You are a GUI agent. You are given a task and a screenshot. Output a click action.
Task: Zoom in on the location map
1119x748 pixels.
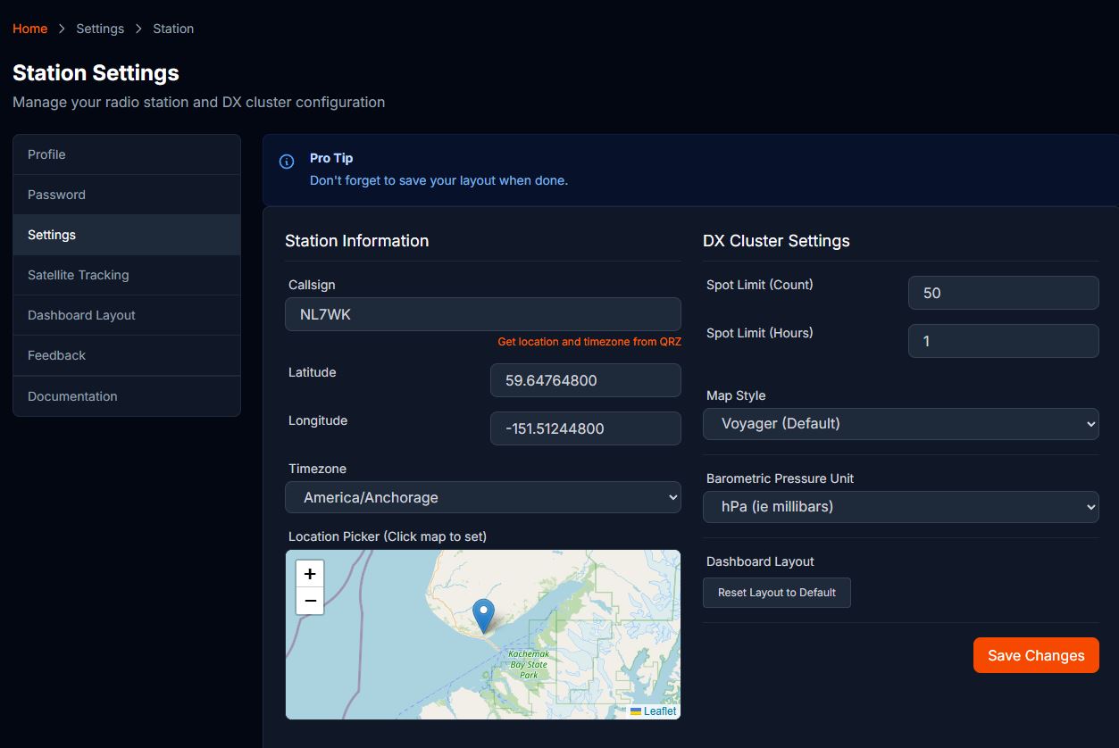point(310,574)
